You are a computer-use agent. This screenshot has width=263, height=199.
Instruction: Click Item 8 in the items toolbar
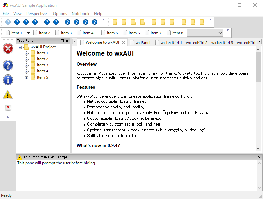175,33
